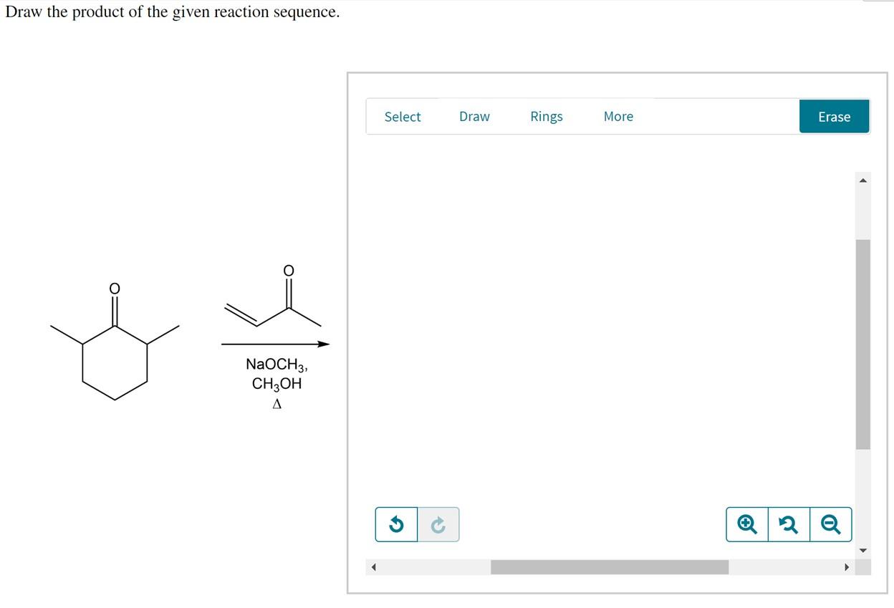Click the horizontal scrollbar right arrow
Viewport: 894px width, 608px height.
845,567
